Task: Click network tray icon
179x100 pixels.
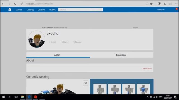Action: click(x=154, y=97)
